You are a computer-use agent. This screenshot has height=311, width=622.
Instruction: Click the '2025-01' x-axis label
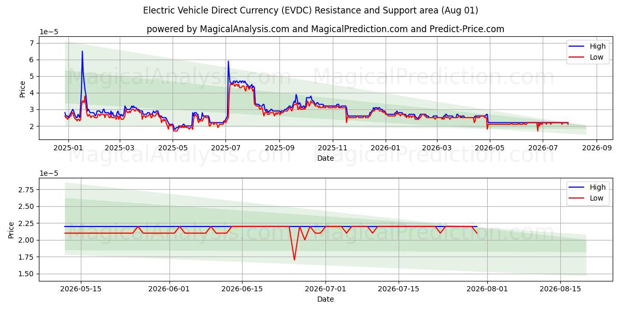pos(67,148)
